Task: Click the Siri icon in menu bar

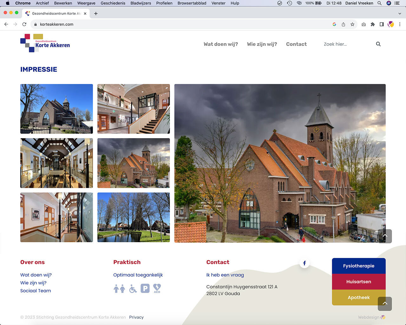Action: (389, 3)
